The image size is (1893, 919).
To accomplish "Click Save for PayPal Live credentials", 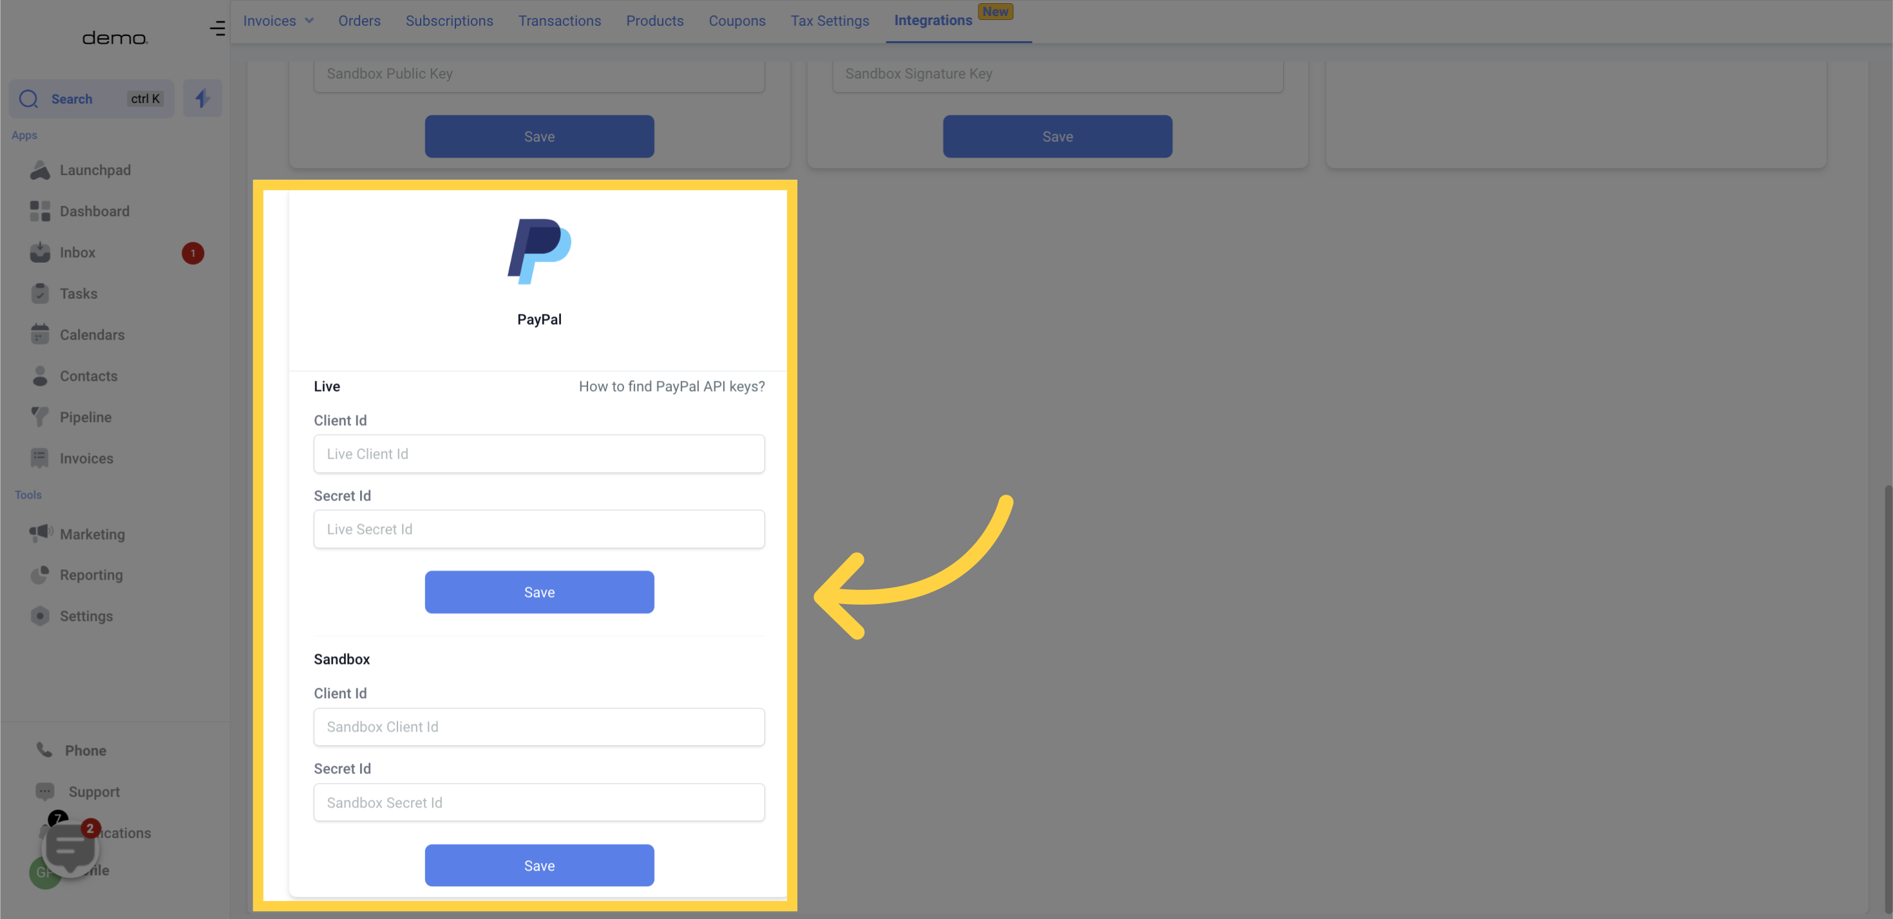I will pyautogui.click(x=538, y=592).
